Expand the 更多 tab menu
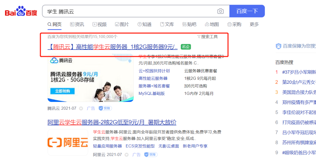 [x=254, y=24]
